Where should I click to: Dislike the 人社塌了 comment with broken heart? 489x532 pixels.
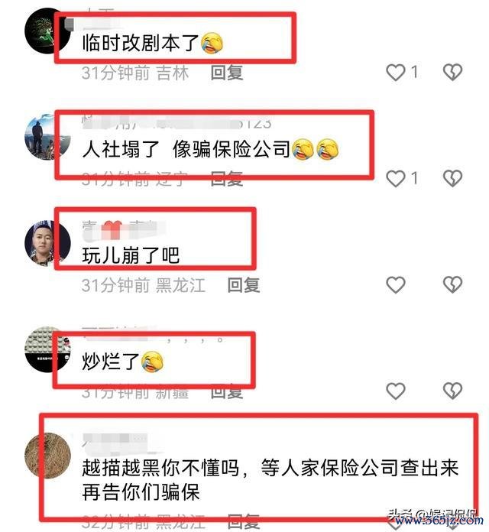[453, 178]
